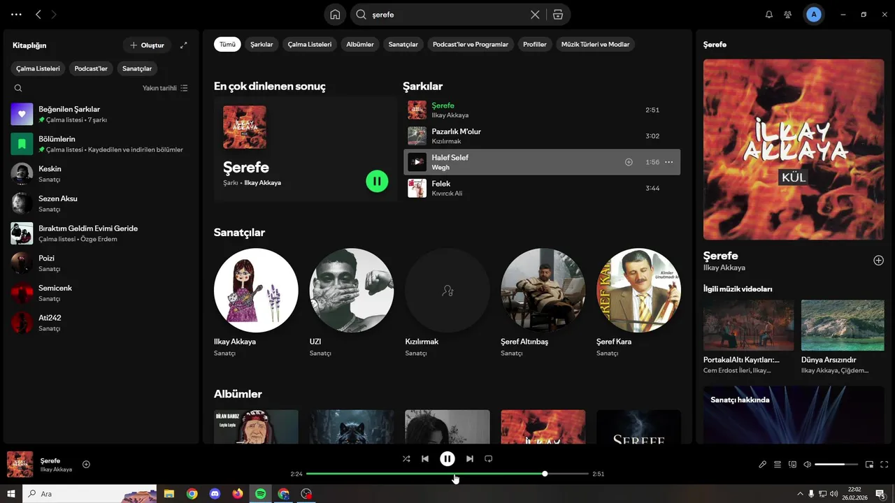This screenshot has width=895, height=503.
Task: Open the Bölümlerin library item
Action: (101, 144)
